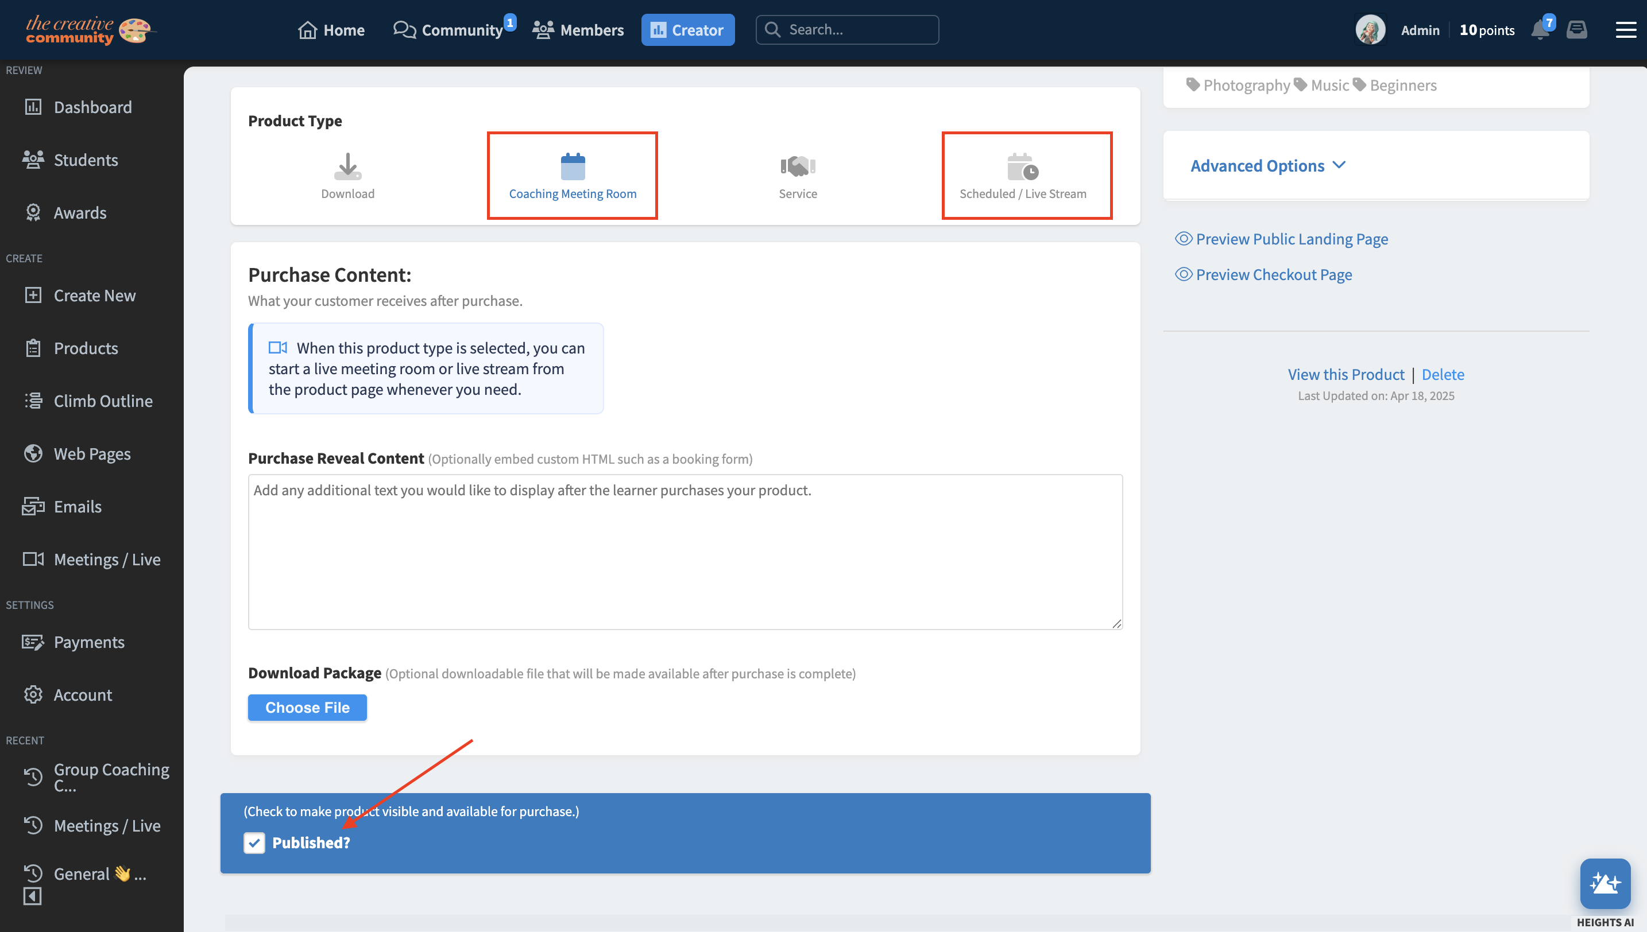
Task: Uncheck the Published? checkbox
Action: [254, 842]
